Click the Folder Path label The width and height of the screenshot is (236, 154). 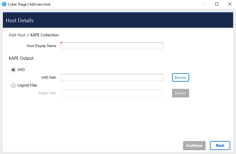coord(47,93)
